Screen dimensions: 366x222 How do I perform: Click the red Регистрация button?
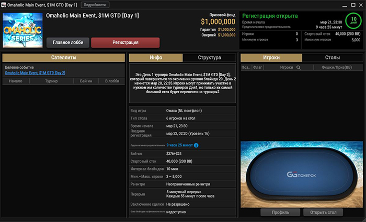(125, 43)
